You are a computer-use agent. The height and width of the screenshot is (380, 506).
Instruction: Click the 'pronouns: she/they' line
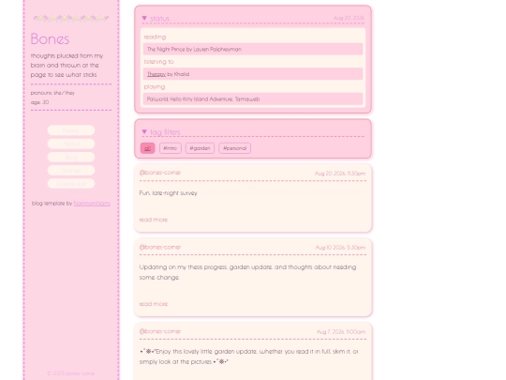[x=52, y=93]
